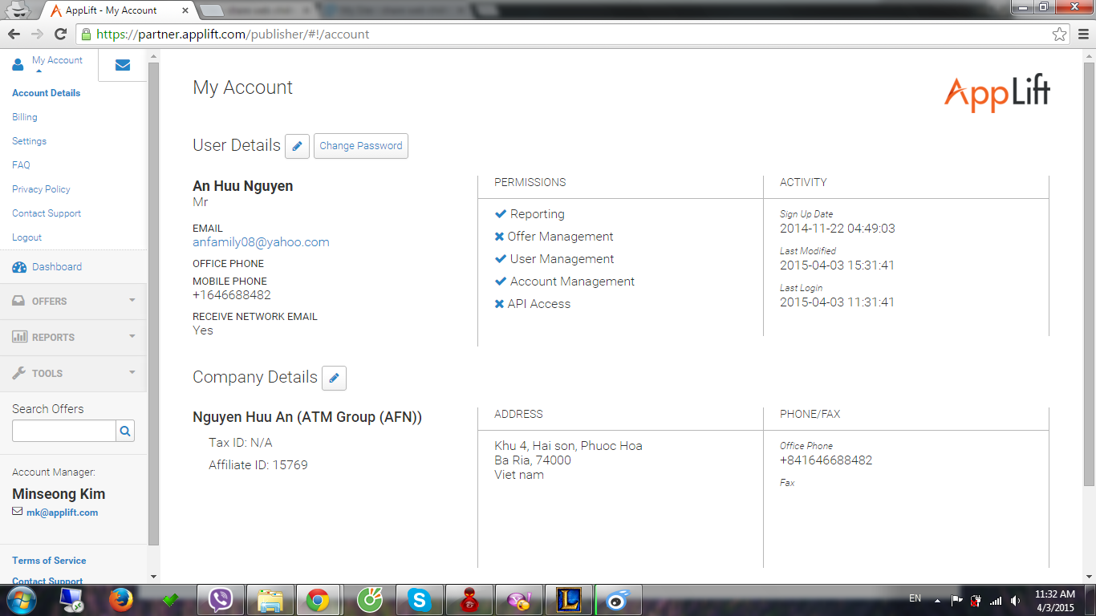Open the FAQ sidebar item
1096x616 pixels.
21,165
